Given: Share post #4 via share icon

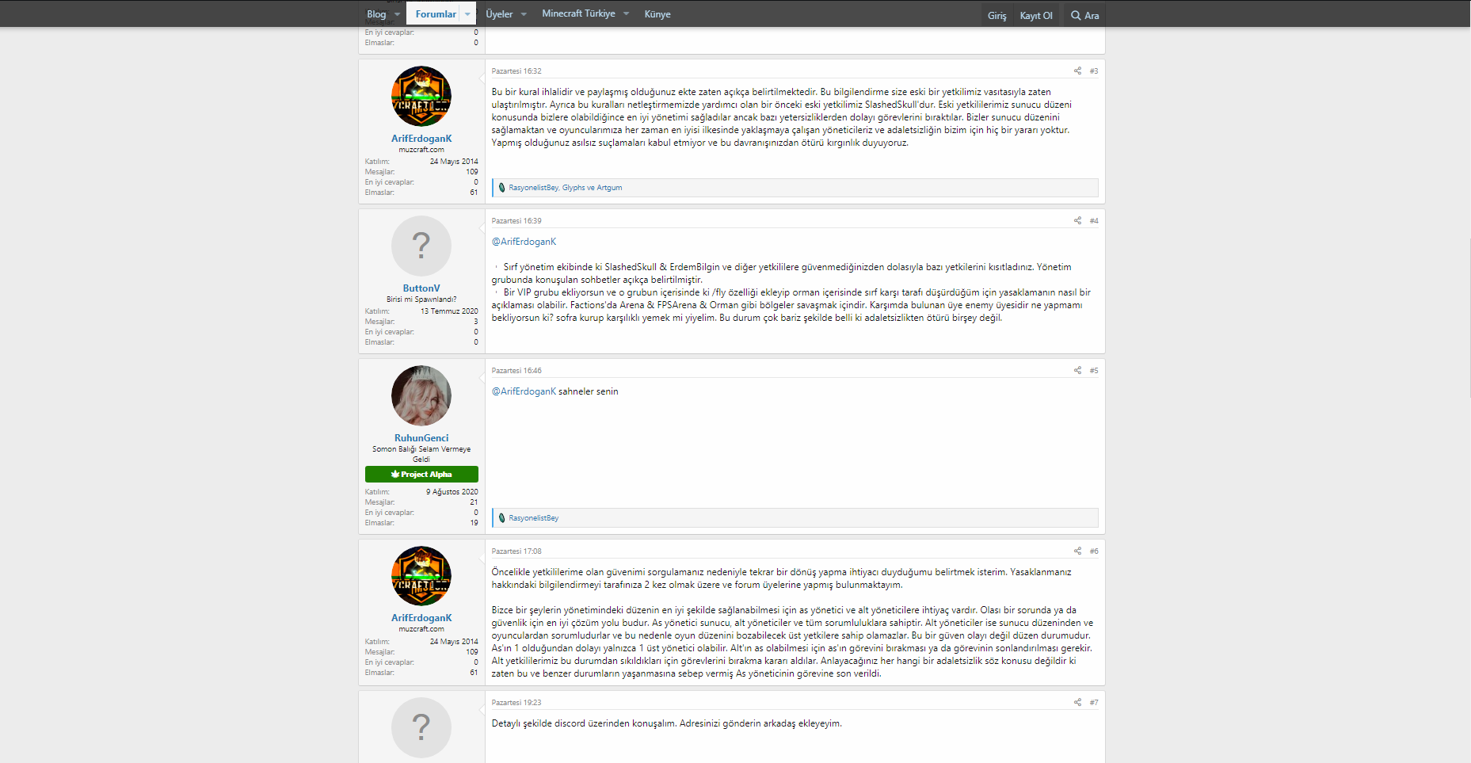Looking at the screenshot, I should click(1077, 220).
